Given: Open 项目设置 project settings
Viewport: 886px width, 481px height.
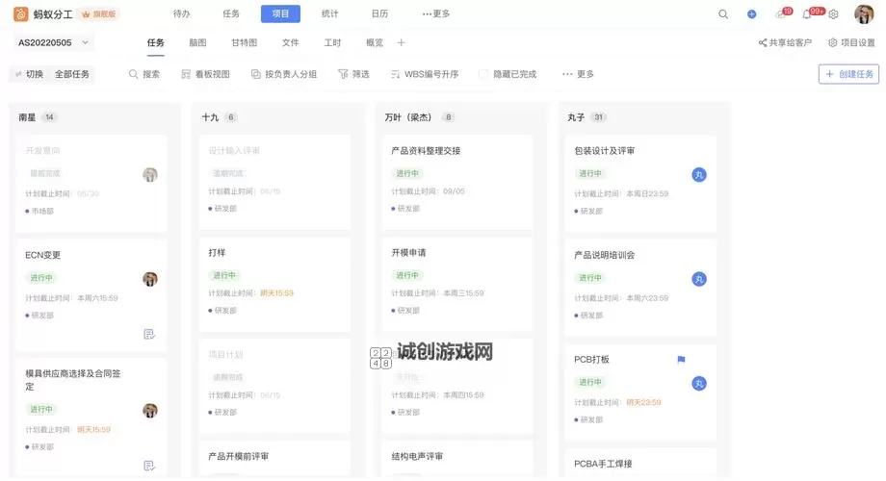Looking at the screenshot, I should coord(851,42).
